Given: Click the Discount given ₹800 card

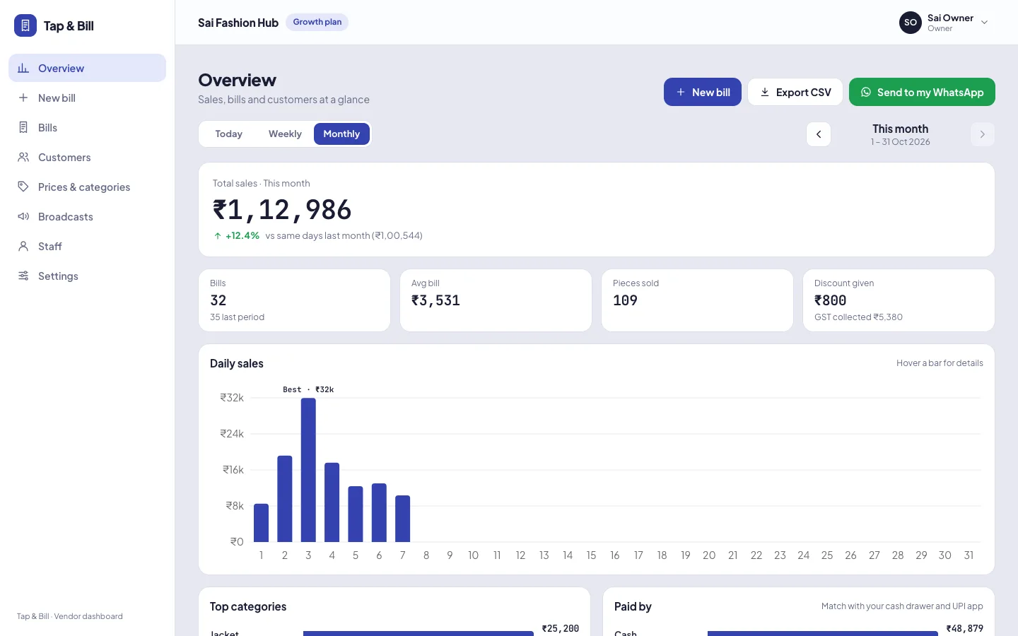Looking at the screenshot, I should coord(899,300).
